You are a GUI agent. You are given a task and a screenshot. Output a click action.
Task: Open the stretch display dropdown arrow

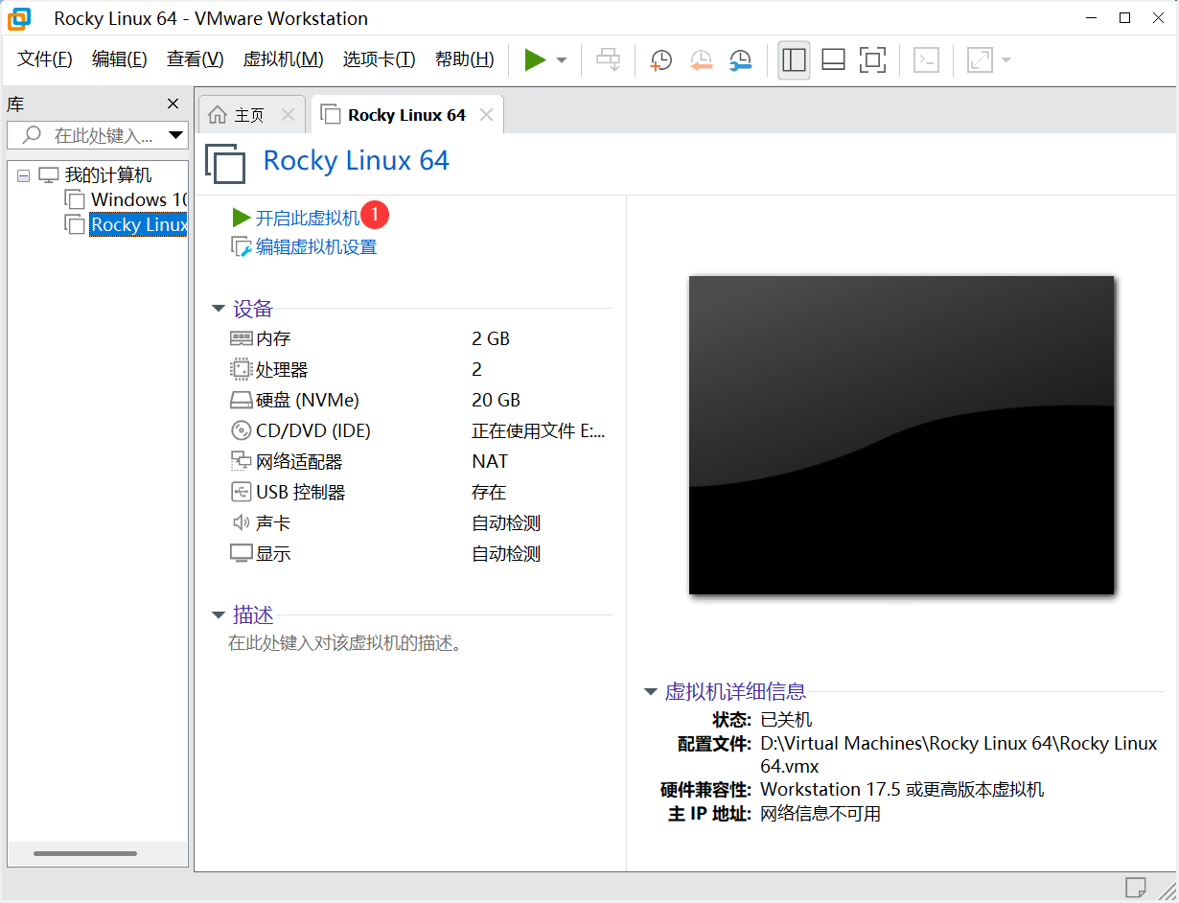click(1006, 60)
